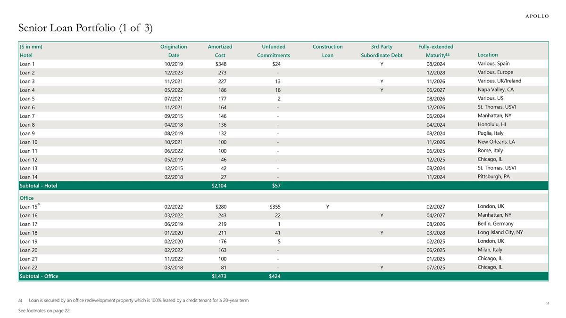This screenshot has width=566, height=318.
Task: Select the Subtotal - Office row label
Action: click(39, 276)
